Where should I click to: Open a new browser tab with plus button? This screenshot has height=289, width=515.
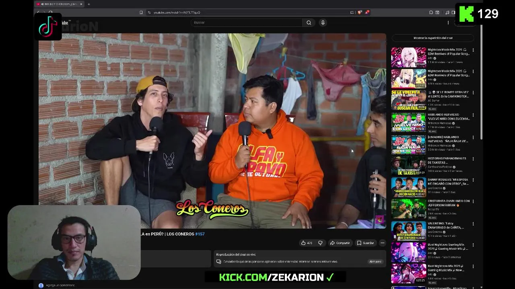click(89, 4)
